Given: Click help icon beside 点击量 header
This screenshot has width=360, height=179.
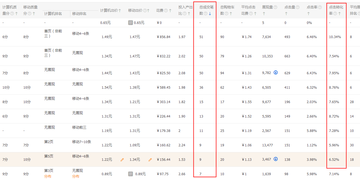Looking at the screenshot, I should click(298, 7).
